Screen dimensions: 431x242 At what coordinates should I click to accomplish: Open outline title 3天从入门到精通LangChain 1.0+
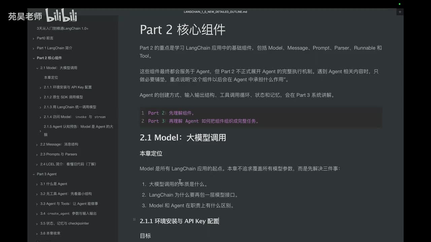tap(63, 29)
